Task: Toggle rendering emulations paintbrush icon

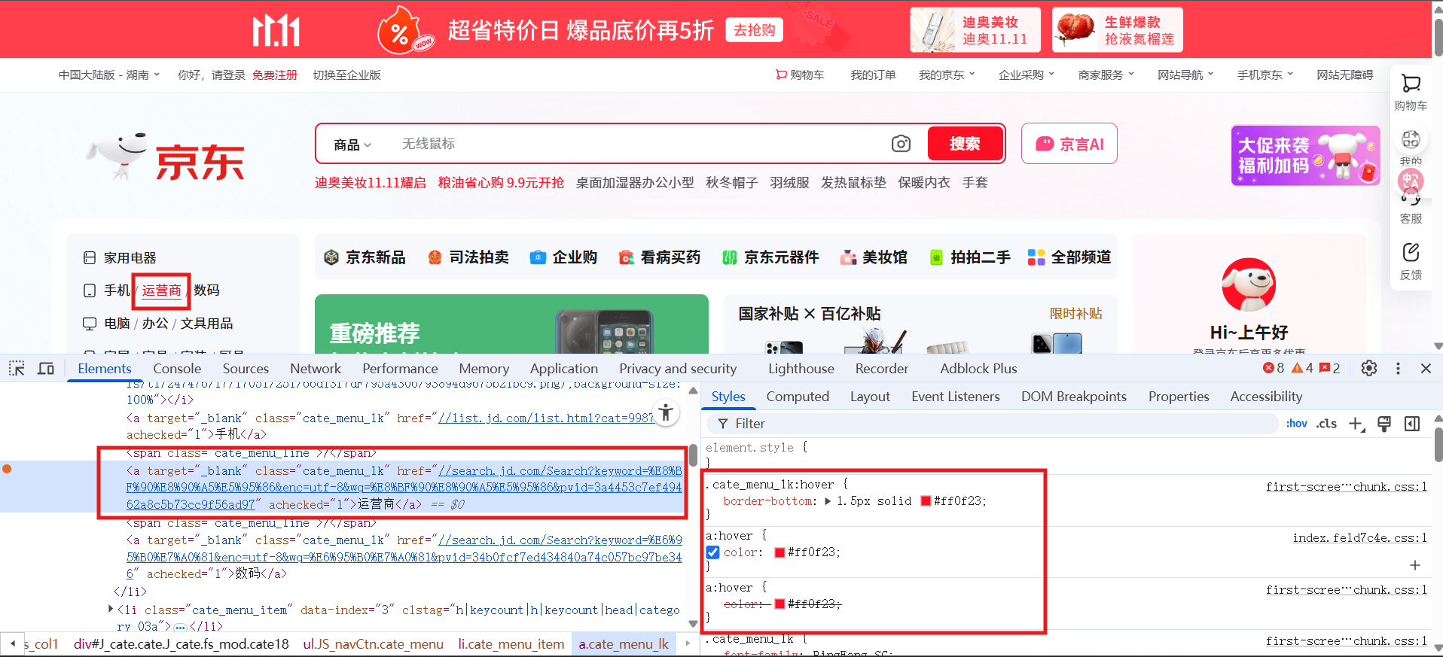Action: (x=1384, y=424)
